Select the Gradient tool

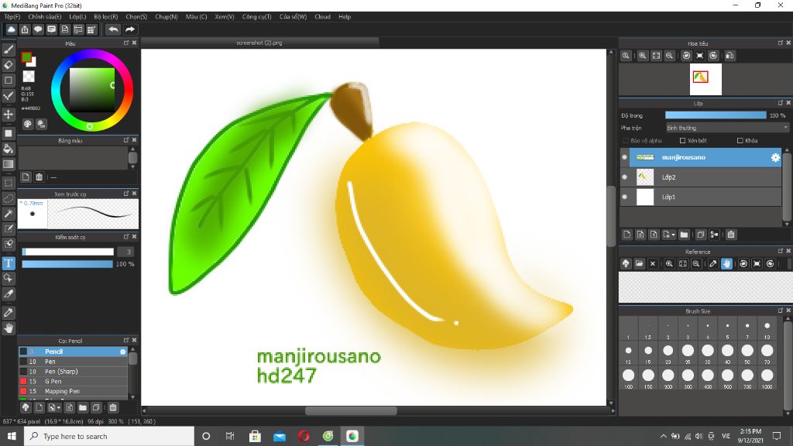[9, 164]
